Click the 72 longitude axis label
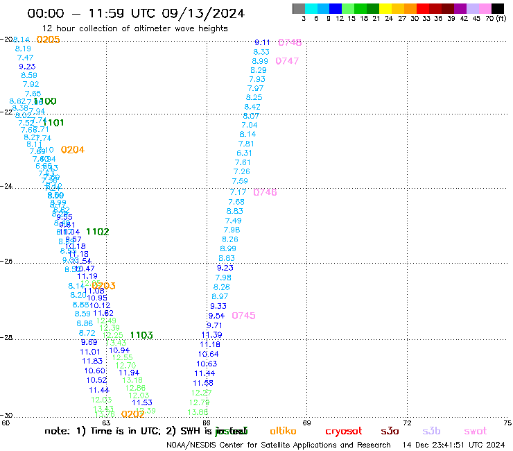This screenshot has width=513, height=451. point(407,423)
